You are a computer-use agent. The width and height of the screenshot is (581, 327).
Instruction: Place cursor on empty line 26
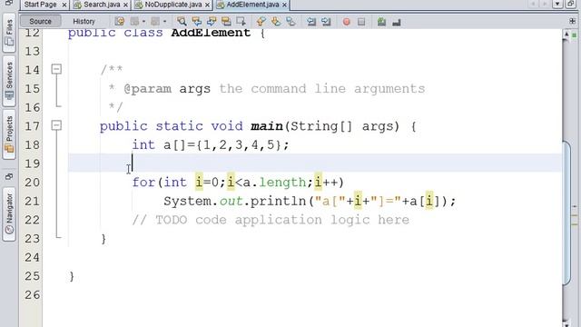302,295
